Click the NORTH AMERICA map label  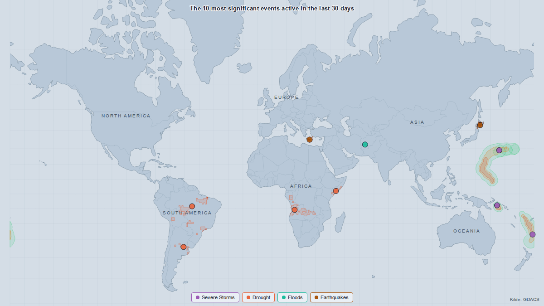click(x=126, y=116)
